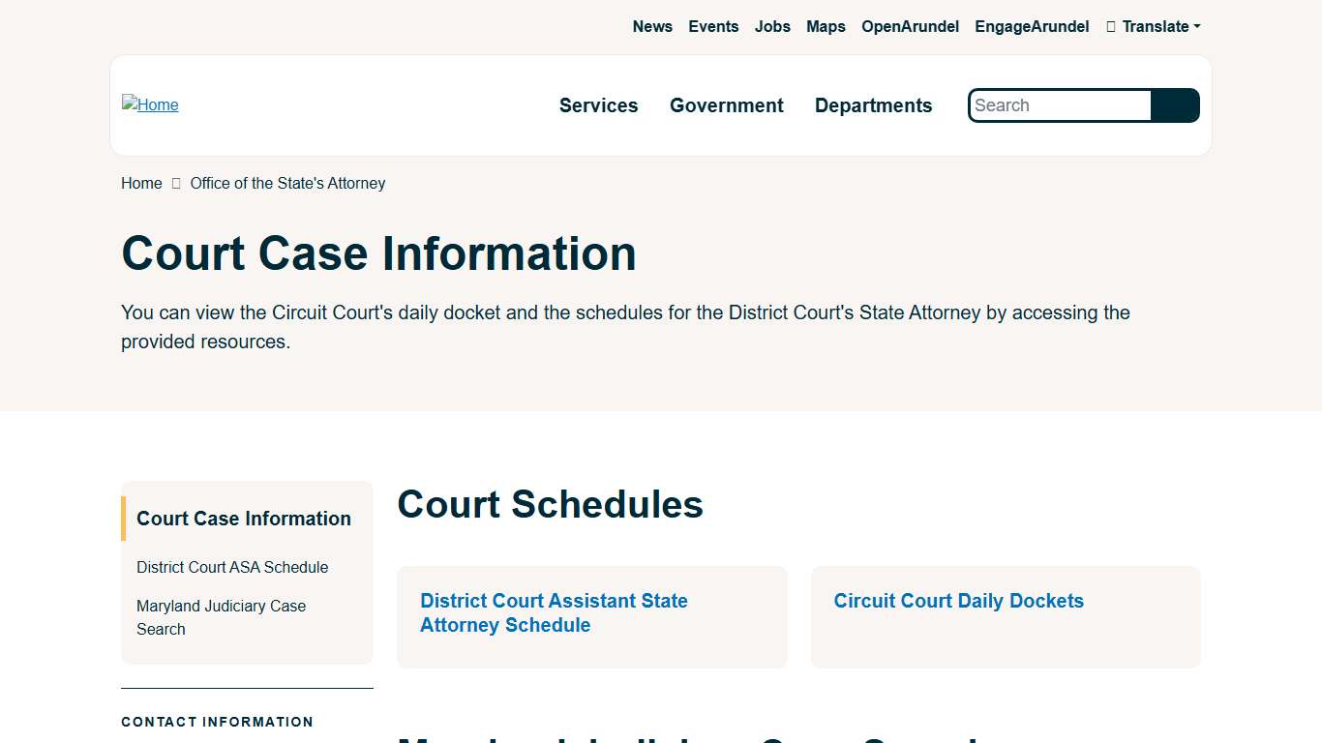Open the Jobs page
Viewport: 1322px width, 743px height.
(x=772, y=26)
